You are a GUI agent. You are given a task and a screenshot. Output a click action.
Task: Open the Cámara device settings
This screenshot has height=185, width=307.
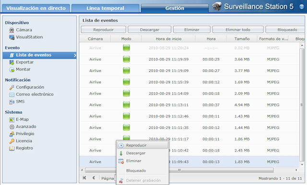(24, 30)
